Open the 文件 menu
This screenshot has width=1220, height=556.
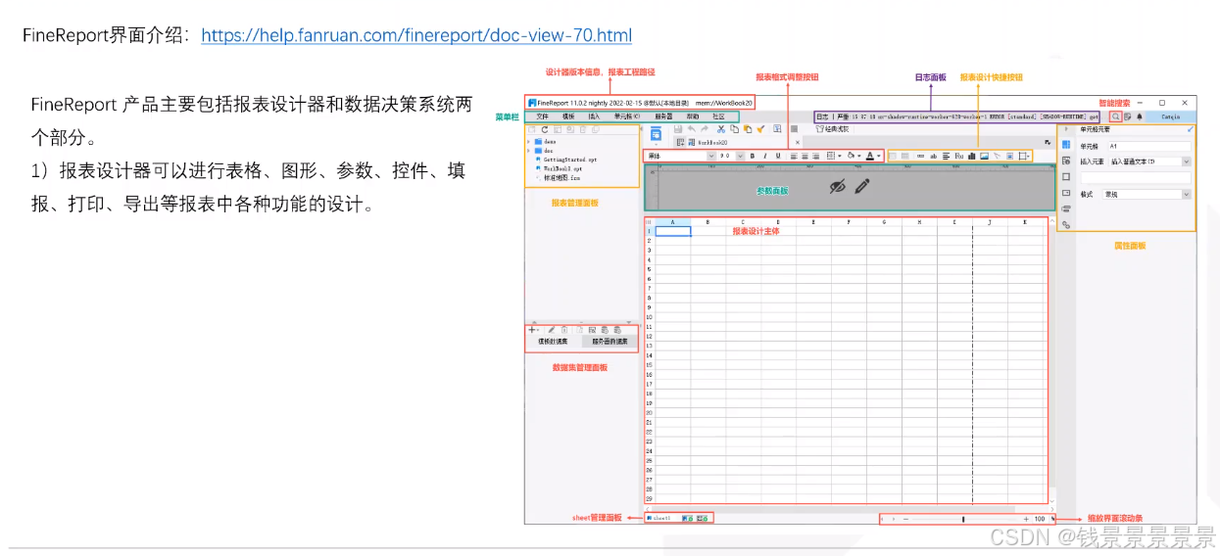(543, 116)
